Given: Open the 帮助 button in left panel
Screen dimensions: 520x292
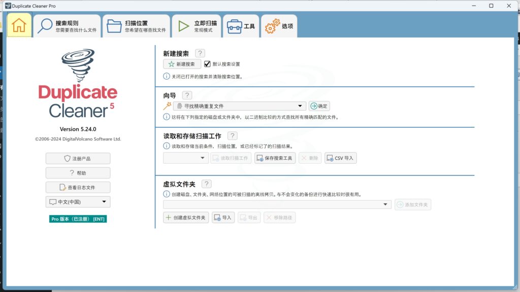Looking at the screenshot, I should pos(78,173).
